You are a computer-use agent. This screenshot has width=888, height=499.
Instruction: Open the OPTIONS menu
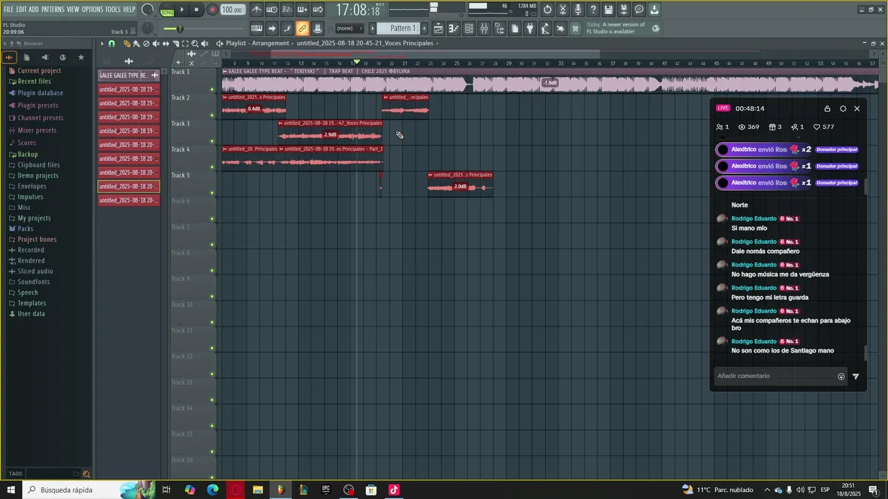(x=92, y=10)
